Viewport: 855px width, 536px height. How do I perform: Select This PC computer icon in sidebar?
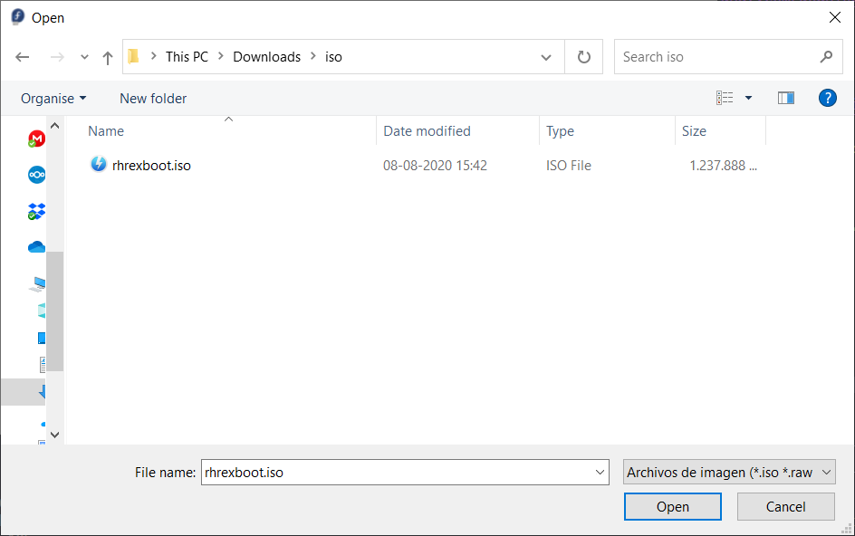coord(38,284)
